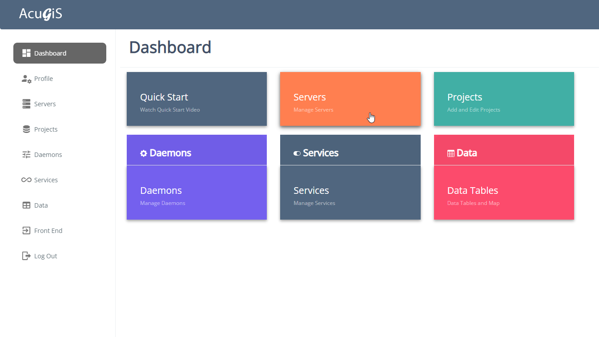Open the Data Tables and Map card
599x337 pixels.
pyautogui.click(x=504, y=193)
